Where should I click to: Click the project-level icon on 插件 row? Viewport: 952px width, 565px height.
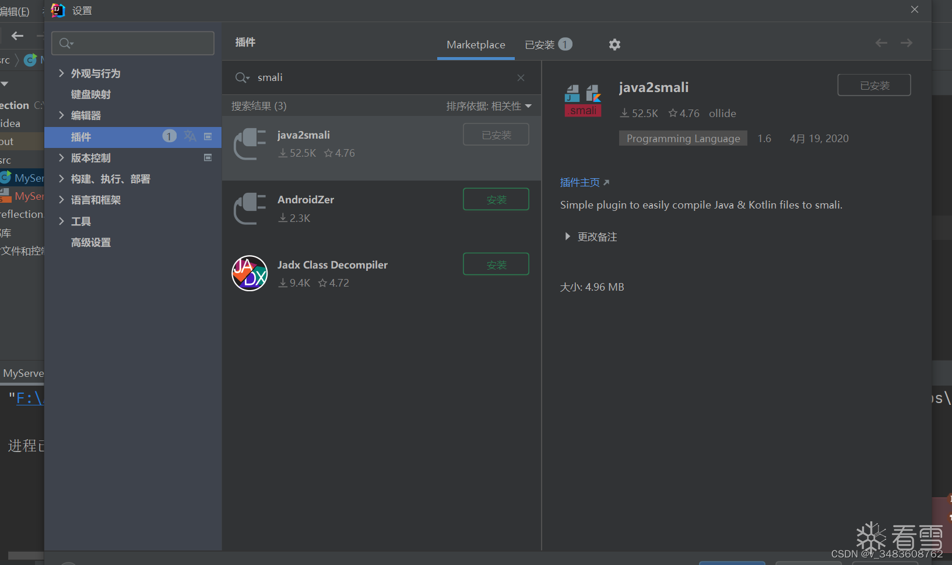tap(208, 136)
